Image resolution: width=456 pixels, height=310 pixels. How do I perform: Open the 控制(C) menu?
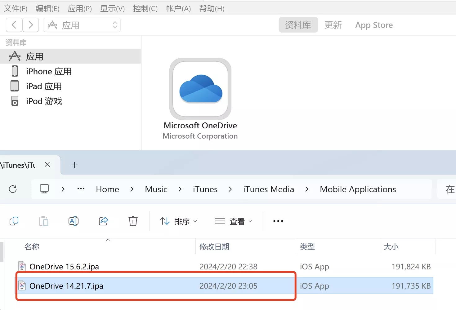pyautogui.click(x=145, y=8)
